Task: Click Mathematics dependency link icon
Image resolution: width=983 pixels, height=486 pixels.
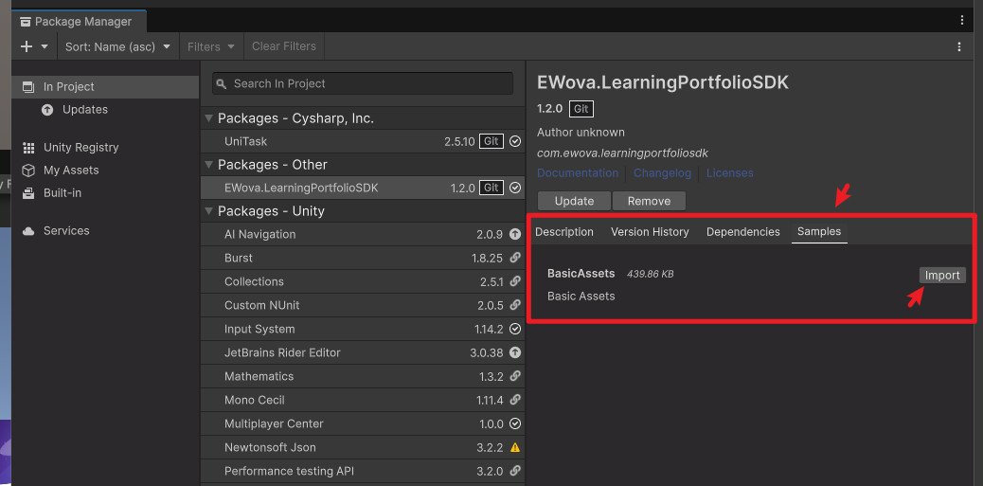Action: pyautogui.click(x=515, y=376)
